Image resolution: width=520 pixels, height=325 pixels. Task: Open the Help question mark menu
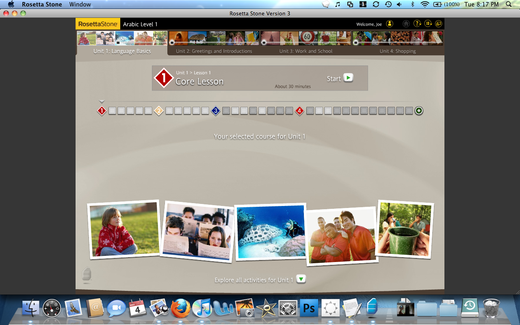coord(417,24)
